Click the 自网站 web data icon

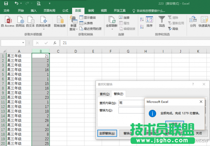pyautogui.click(x=21, y=21)
